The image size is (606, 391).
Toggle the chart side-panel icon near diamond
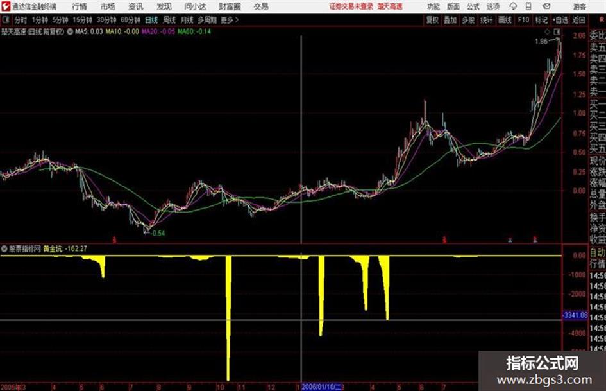point(557,31)
